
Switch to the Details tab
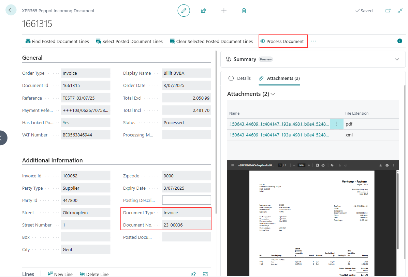[240, 78]
